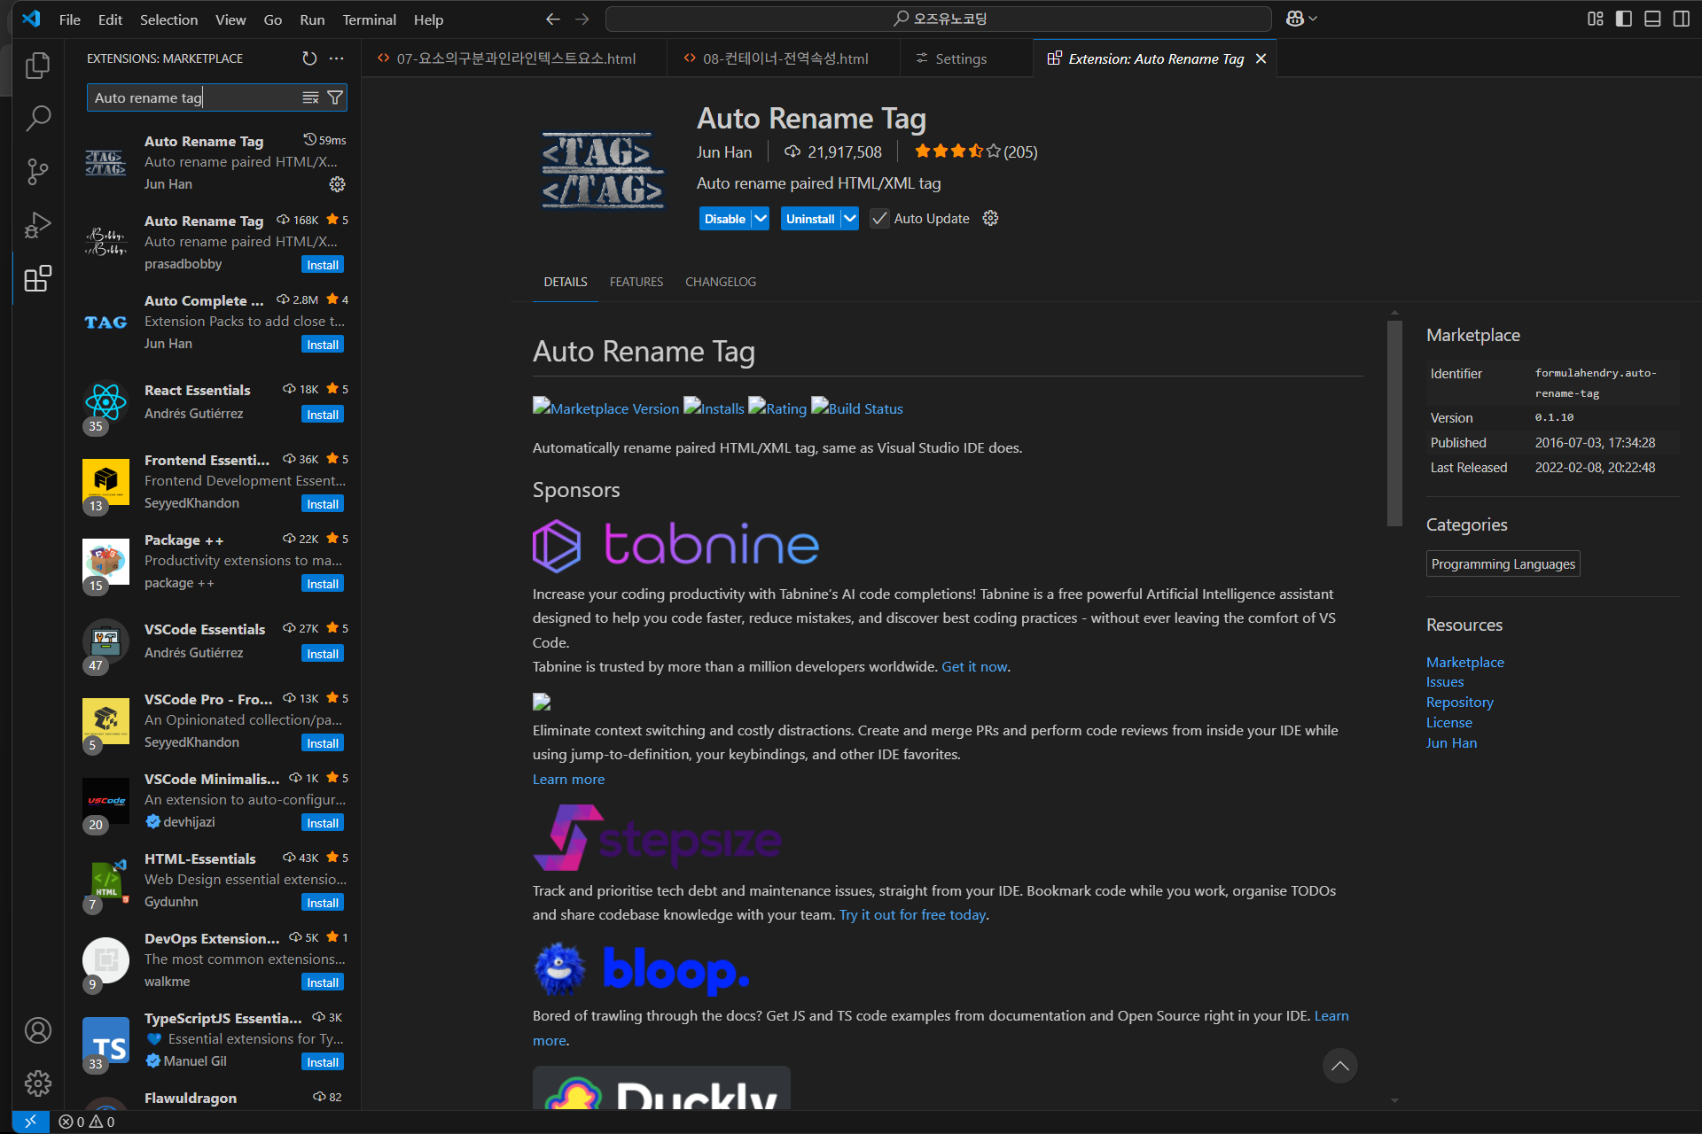
Task: Click the filter extensions funnel icon
Action: [335, 97]
